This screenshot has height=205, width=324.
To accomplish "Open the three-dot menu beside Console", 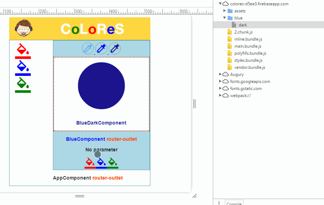I will [x=219, y=203].
